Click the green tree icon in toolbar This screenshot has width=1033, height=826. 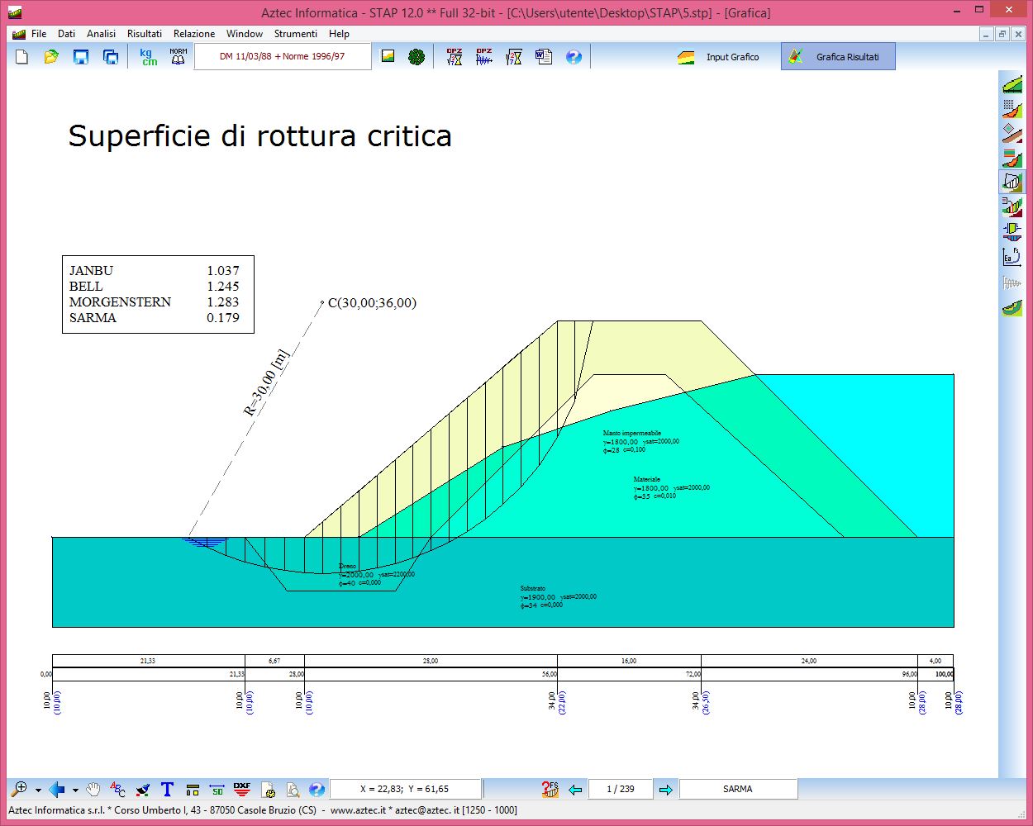(417, 57)
